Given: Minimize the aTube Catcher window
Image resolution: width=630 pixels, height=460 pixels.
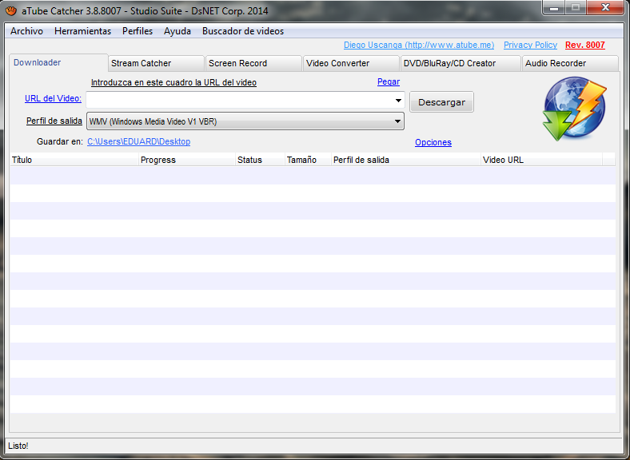Looking at the screenshot, I should 554,8.
